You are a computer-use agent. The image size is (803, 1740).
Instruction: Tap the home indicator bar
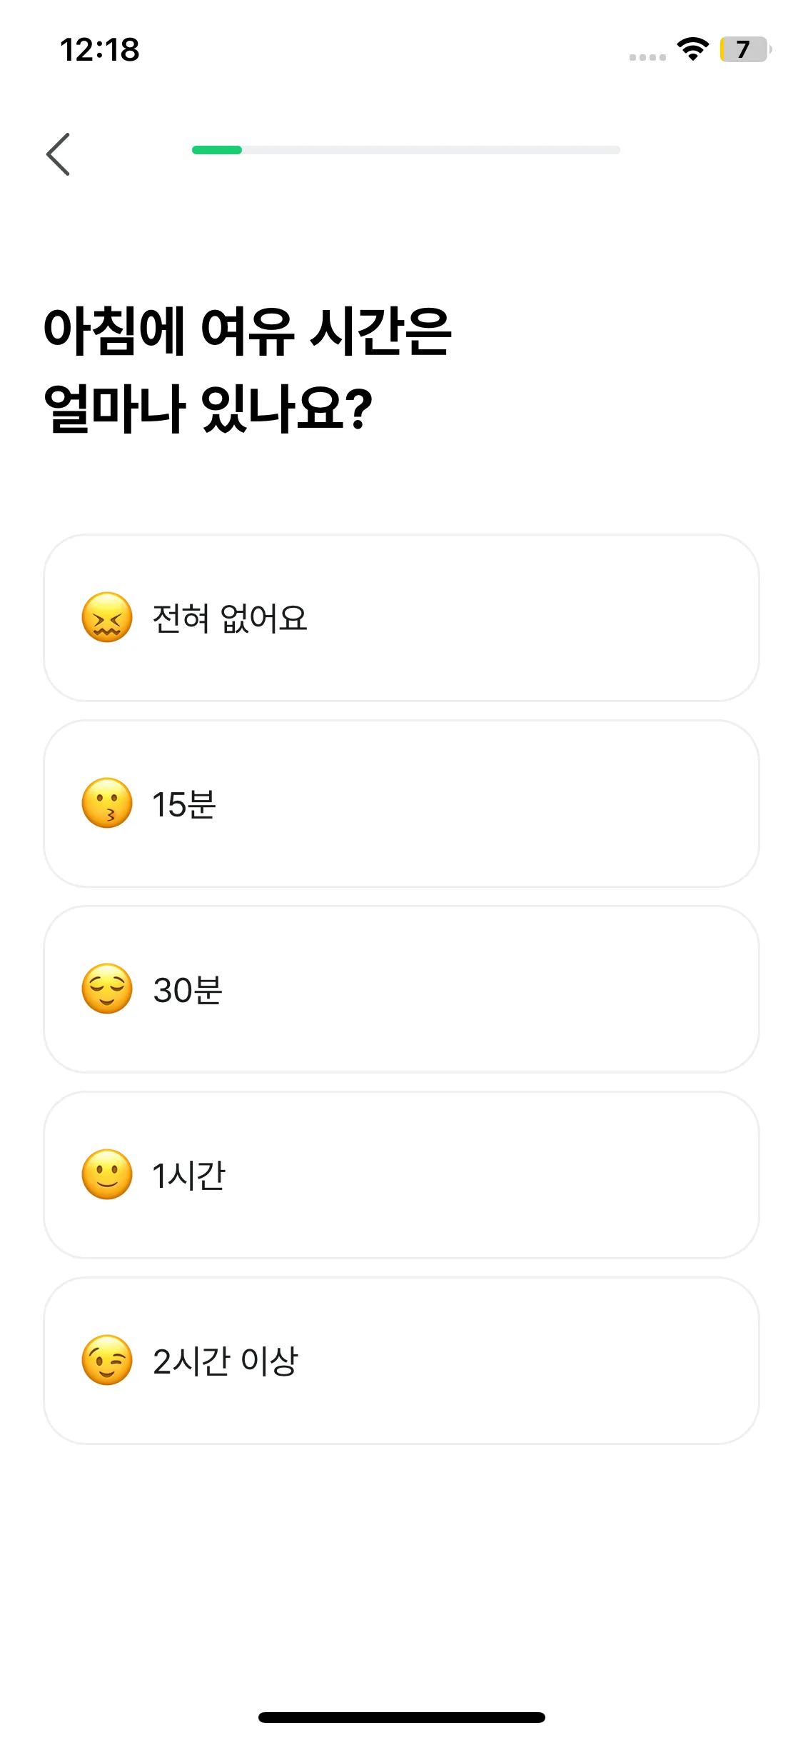[x=401, y=1717]
